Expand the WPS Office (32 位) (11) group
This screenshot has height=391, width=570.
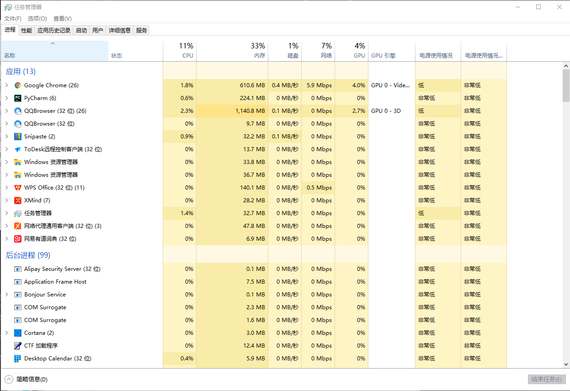click(x=6, y=188)
